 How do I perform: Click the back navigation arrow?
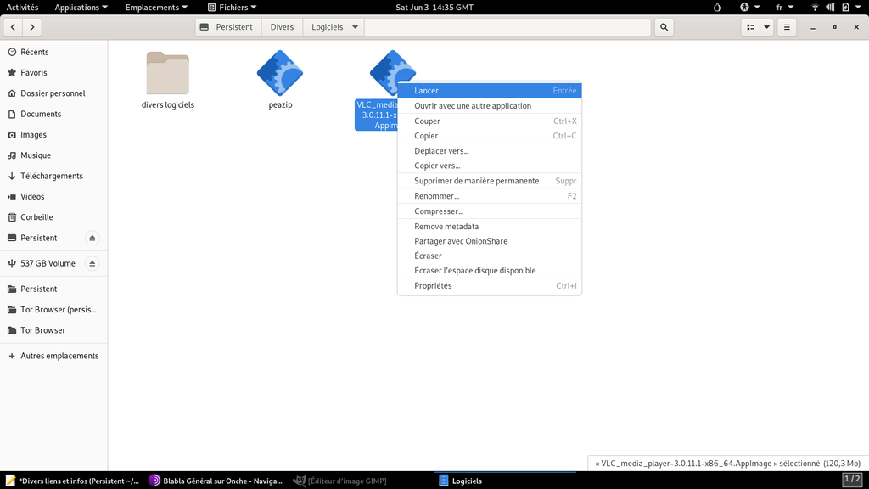click(x=13, y=27)
